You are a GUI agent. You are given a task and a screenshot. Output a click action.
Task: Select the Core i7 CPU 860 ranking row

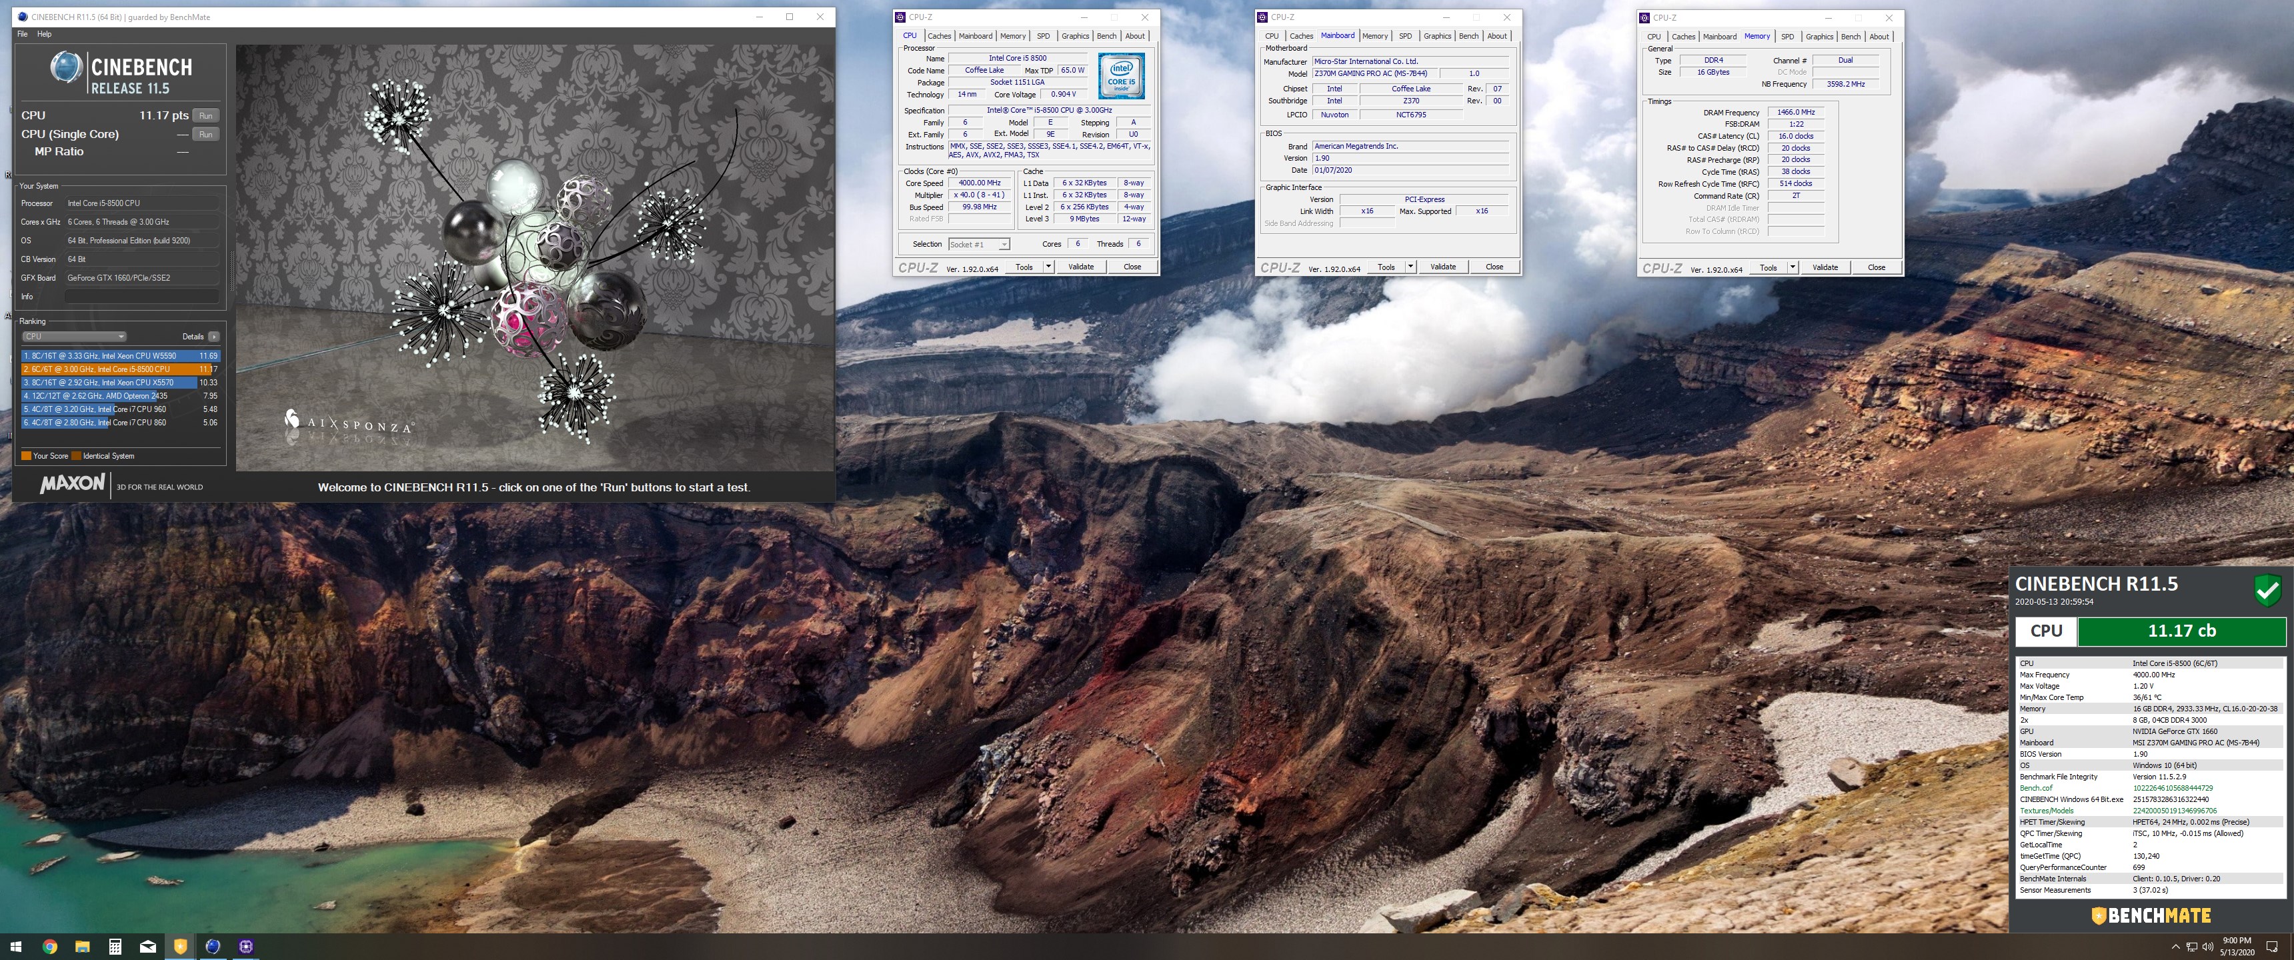point(120,423)
